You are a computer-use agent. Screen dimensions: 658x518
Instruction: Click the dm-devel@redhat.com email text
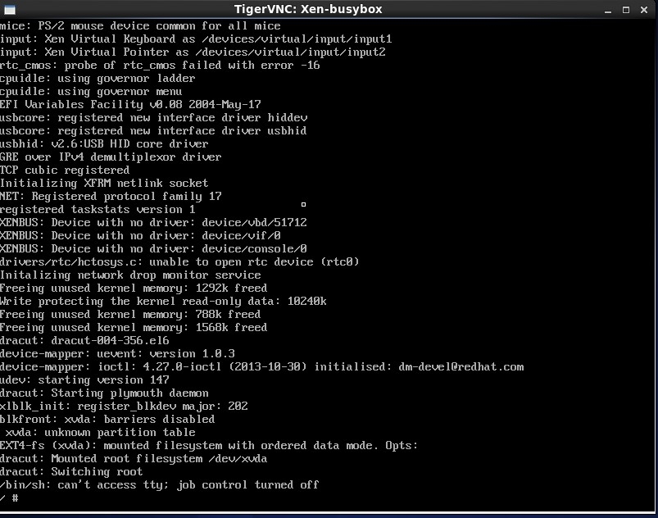click(x=461, y=366)
